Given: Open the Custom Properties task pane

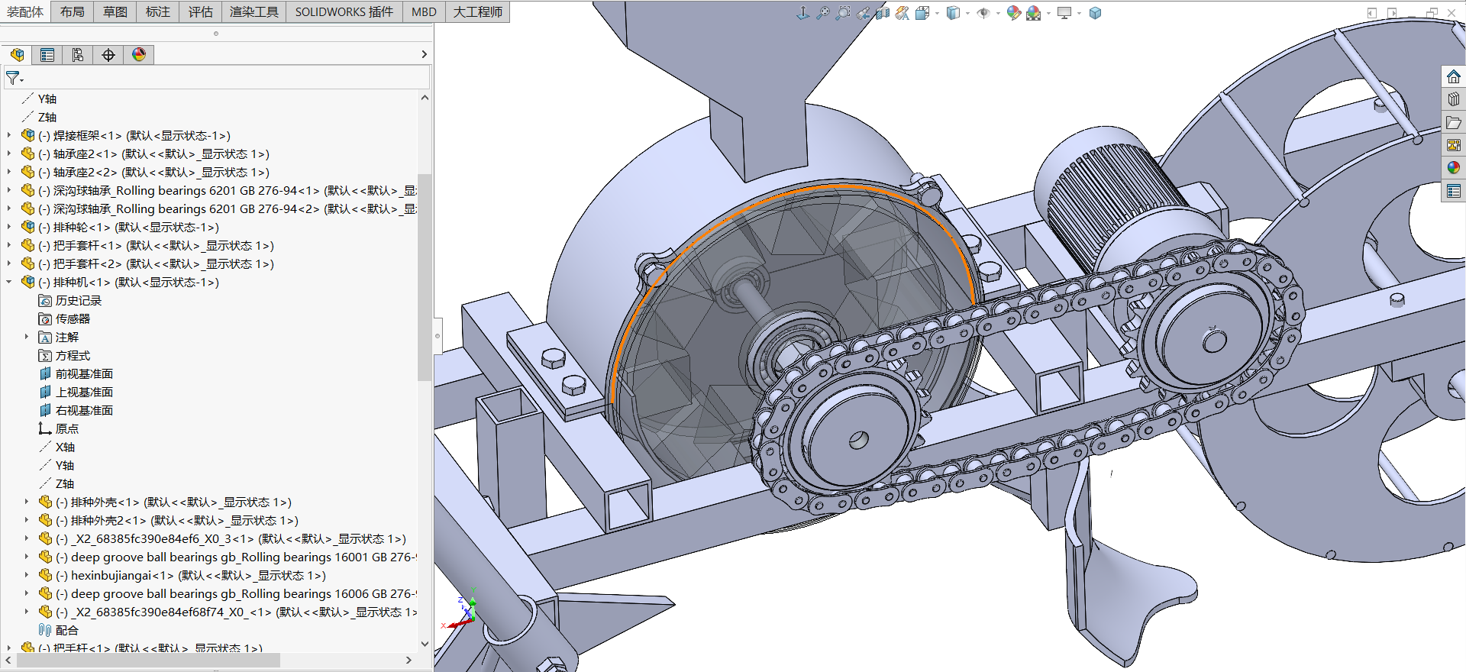Looking at the screenshot, I should (x=1453, y=191).
